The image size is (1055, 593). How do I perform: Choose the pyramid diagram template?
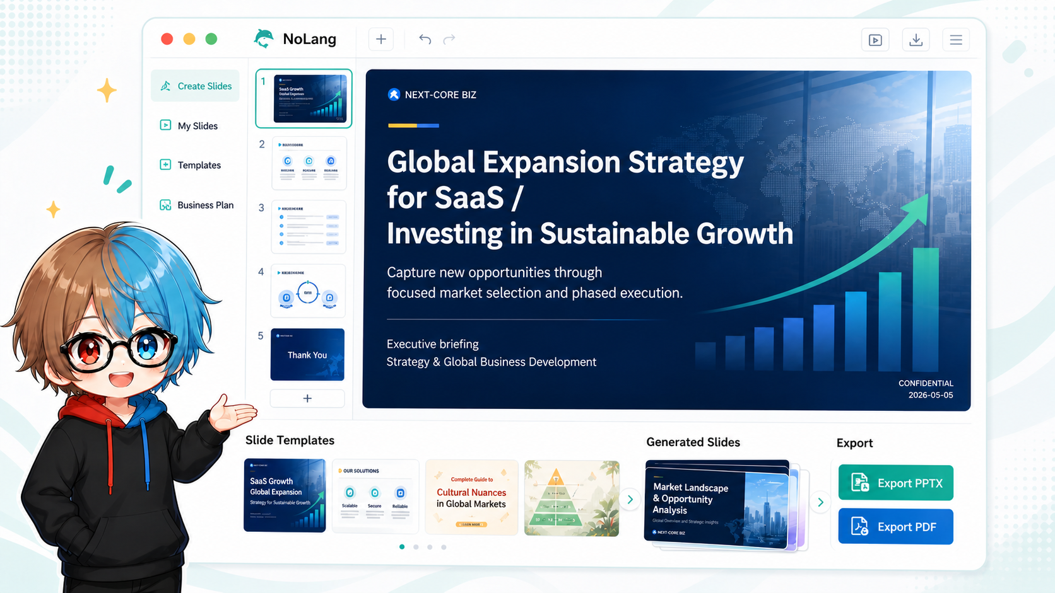coord(572,498)
